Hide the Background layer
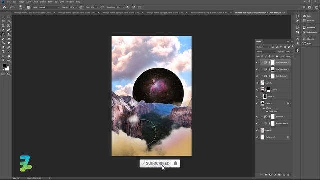The width and height of the screenshot is (320, 180). [x=257, y=137]
